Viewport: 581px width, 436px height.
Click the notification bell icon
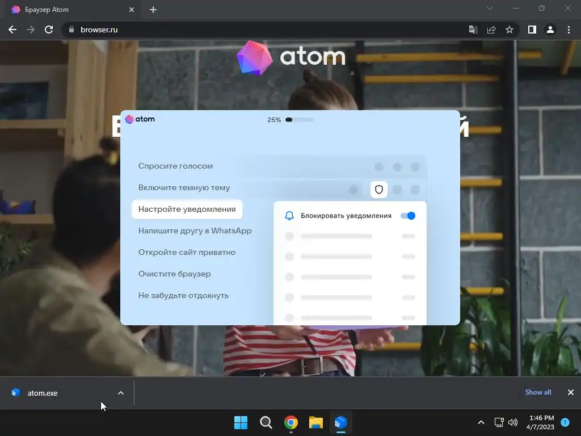[289, 216]
